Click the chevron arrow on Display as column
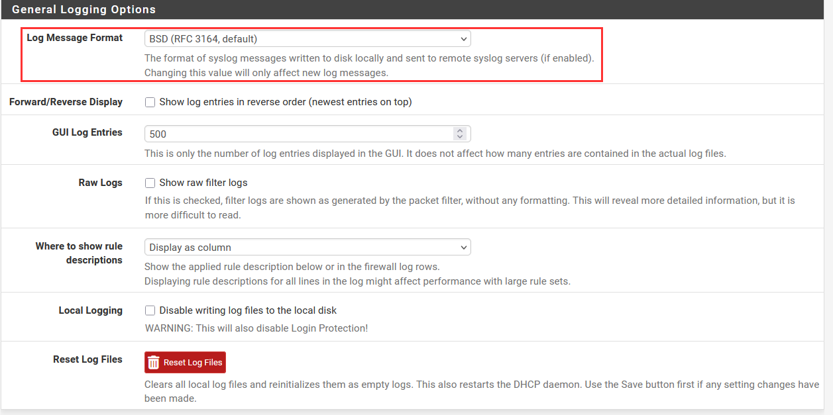Viewport: 833px width, 415px height. coord(463,248)
